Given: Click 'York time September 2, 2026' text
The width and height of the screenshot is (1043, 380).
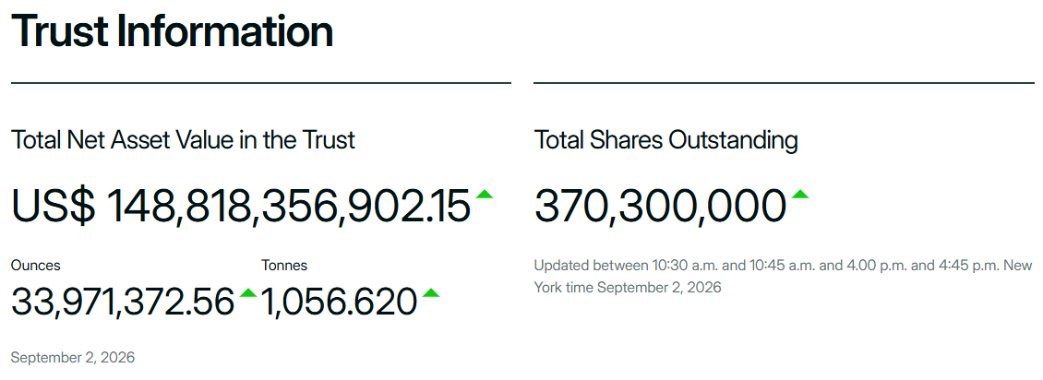Looking at the screenshot, I should (x=628, y=288).
